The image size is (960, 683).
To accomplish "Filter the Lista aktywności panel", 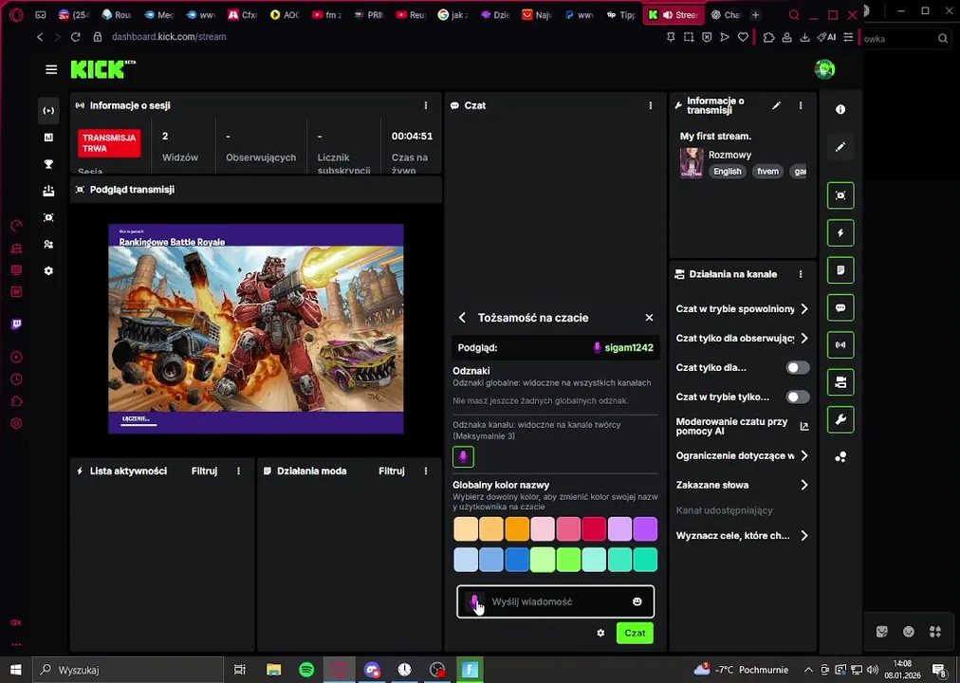I will point(205,471).
